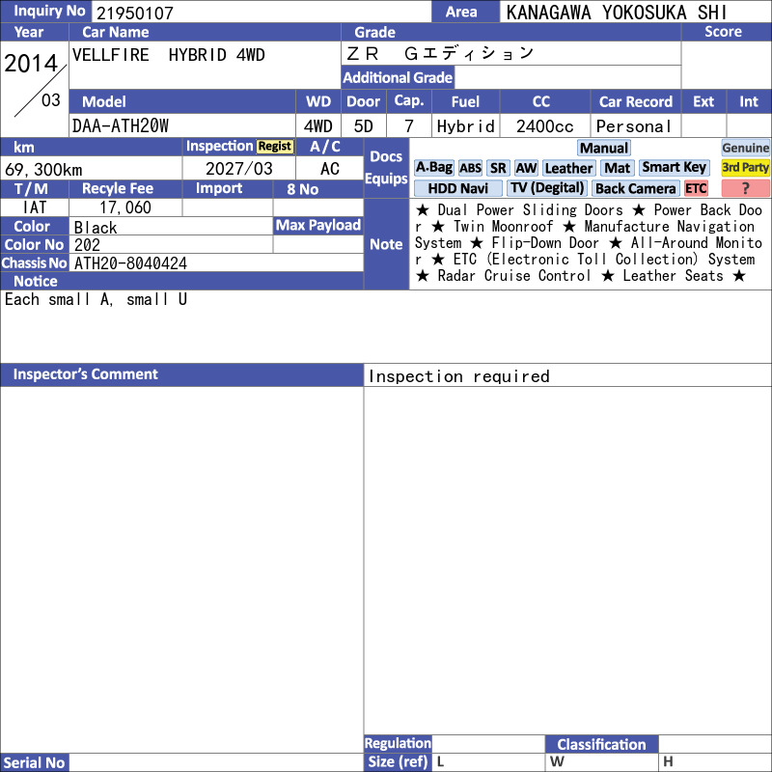The image size is (772, 772).
Task: Click notice text Each small A
Action: (59, 299)
